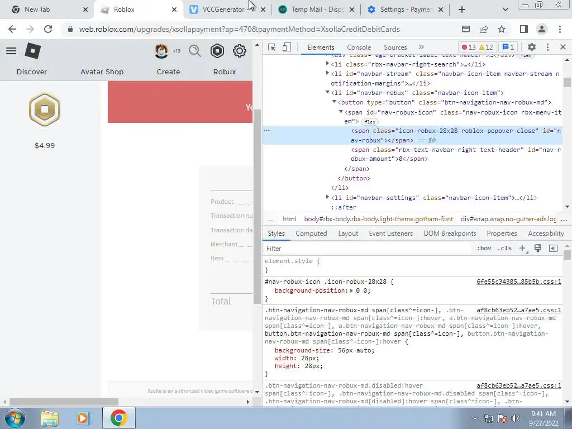The height and width of the screenshot is (429, 572).
Task: Select the body#rbx-body breadcrumb
Action: click(x=379, y=219)
